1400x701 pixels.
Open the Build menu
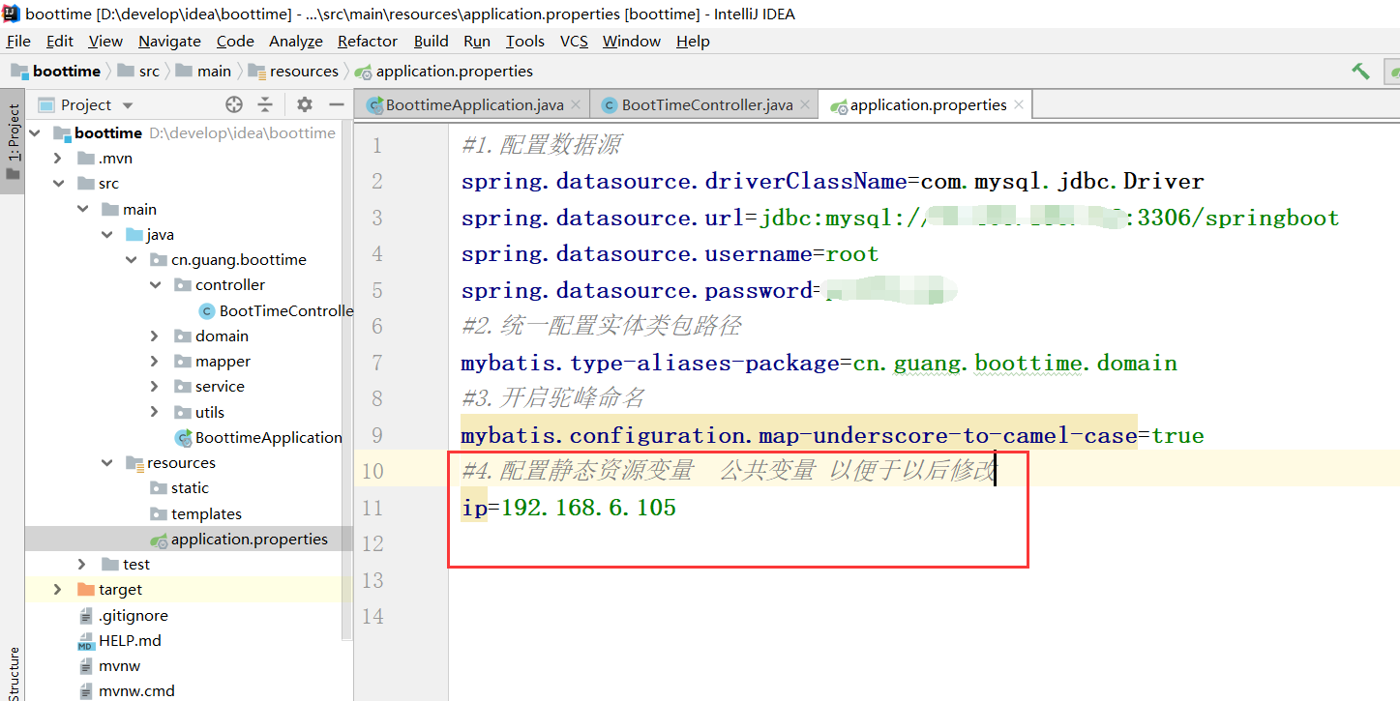pyautogui.click(x=431, y=41)
